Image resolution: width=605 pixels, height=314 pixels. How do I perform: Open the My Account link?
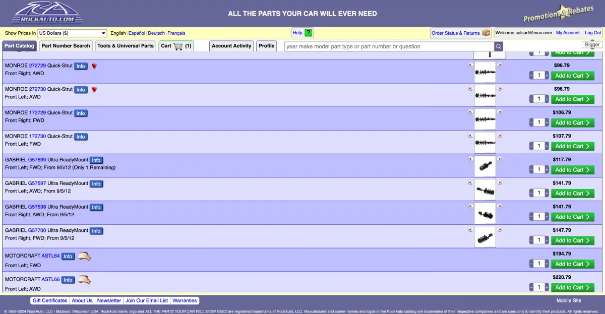tap(568, 33)
